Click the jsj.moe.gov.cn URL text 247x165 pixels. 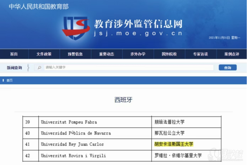tap(138, 33)
